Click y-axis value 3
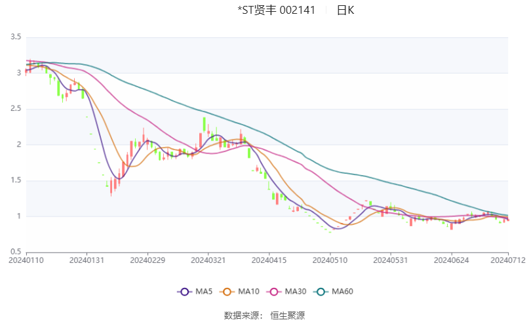 point(19,73)
